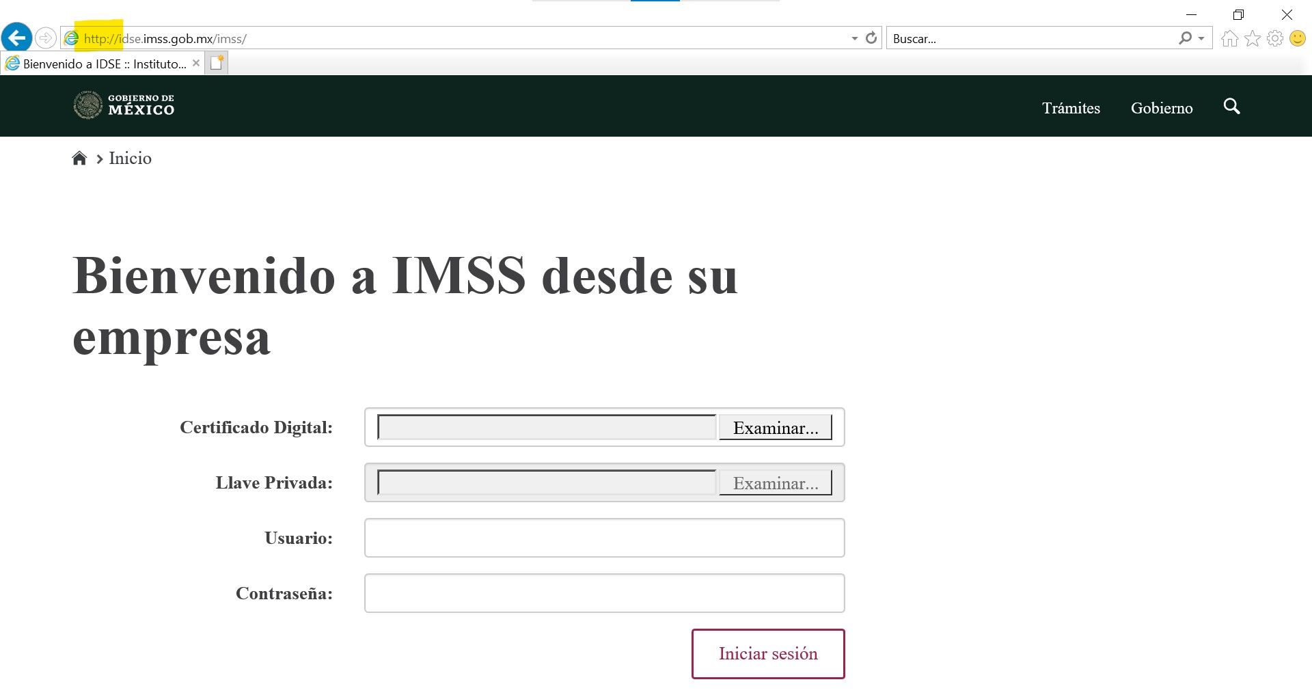This screenshot has width=1312, height=697.
Task: Click the URL address bar text
Action: (165, 39)
